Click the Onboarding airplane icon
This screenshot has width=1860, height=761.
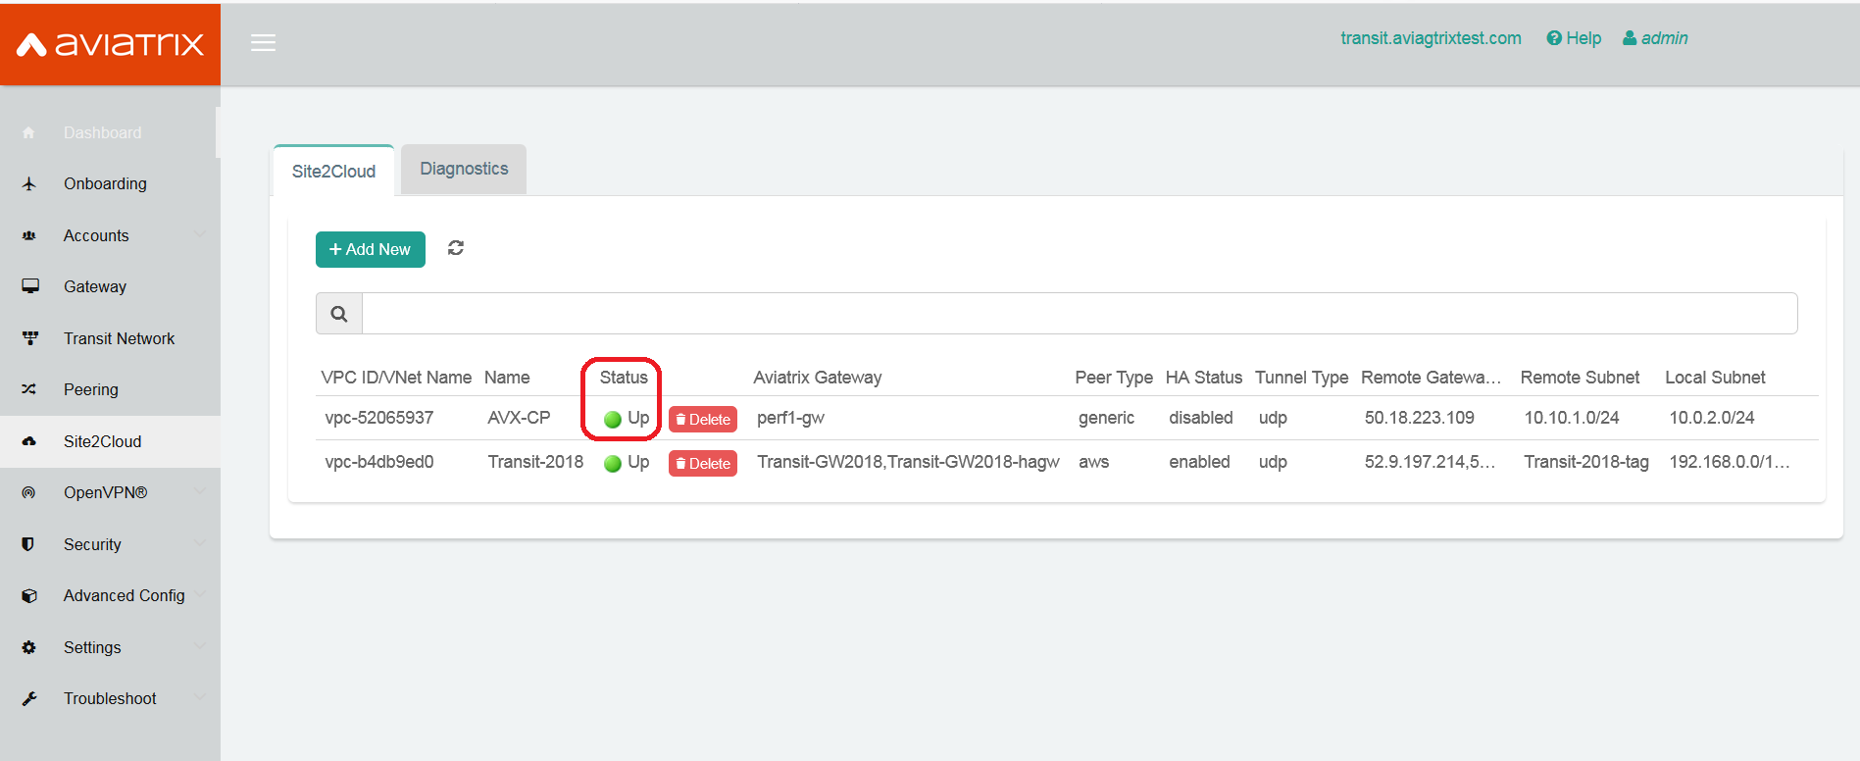pyautogui.click(x=29, y=183)
